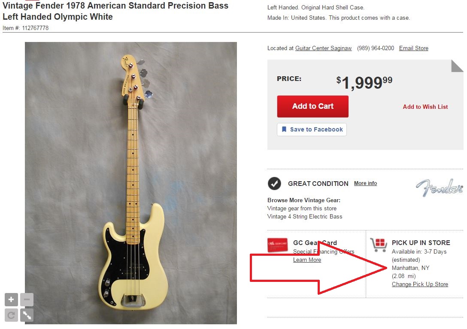Browse Vintage 4 String Electric Bass

(305, 216)
